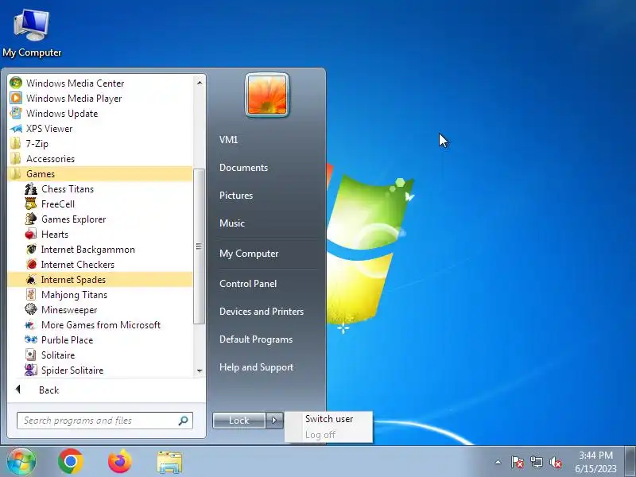Open Games Explorer icon
The width and height of the screenshot is (636, 477).
31,219
